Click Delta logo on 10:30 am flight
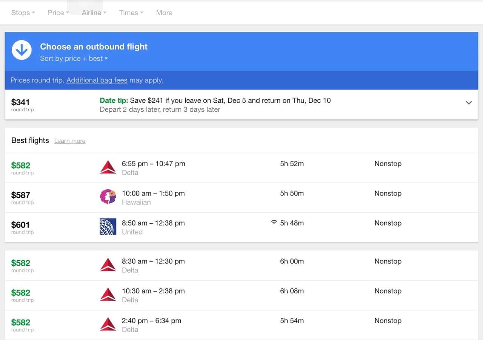The width and height of the screenshot is (483, 340). 108,295
